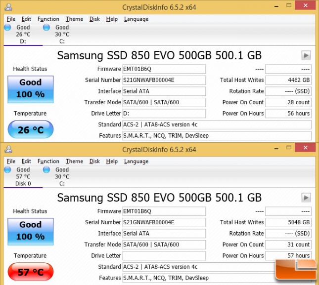Viewport: 319px width, 285px height.
Task: Select C: drive status orb in lower window
Action: 46,169
